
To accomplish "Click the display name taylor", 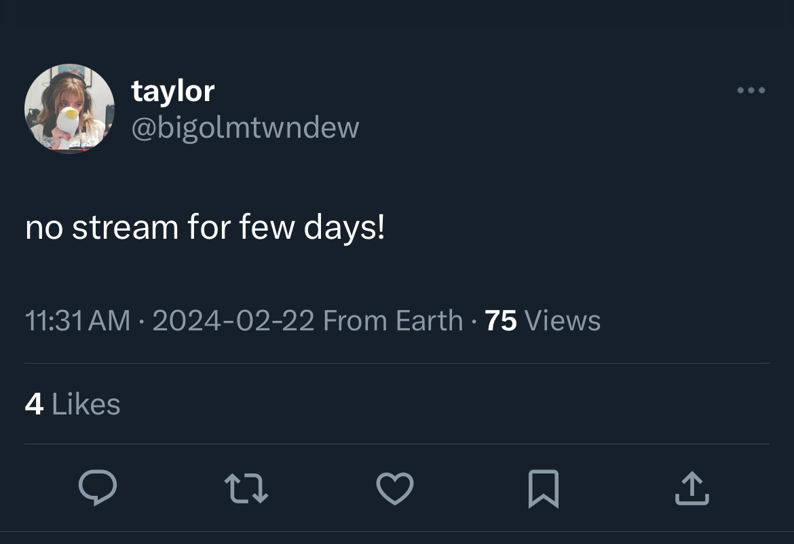I will tap(172, 92).
